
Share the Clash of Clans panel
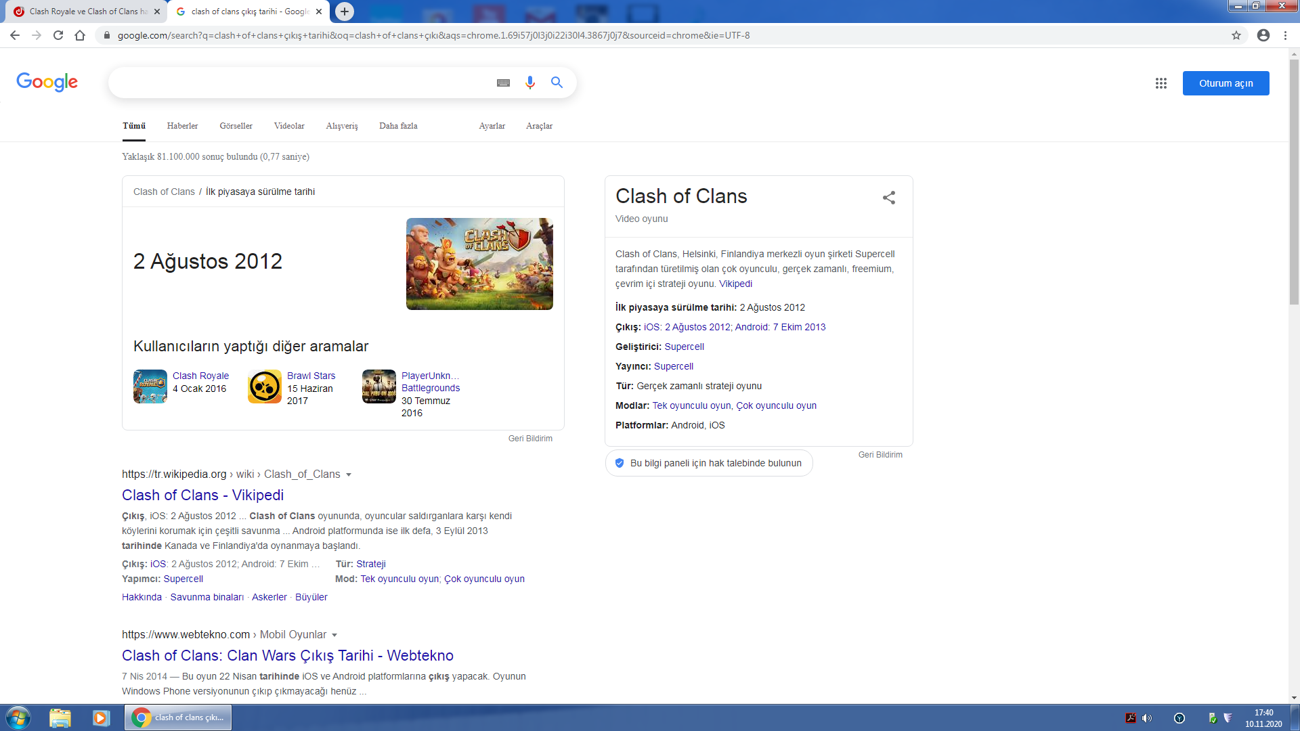pyautogui.click(x=888, y=198)
